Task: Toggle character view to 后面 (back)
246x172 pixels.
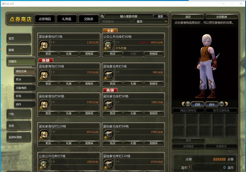Action: point(198,104)
